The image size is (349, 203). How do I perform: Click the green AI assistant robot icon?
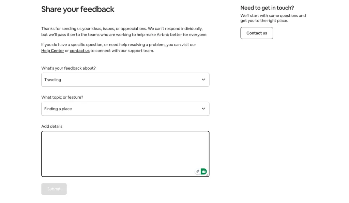coord(203,171)
